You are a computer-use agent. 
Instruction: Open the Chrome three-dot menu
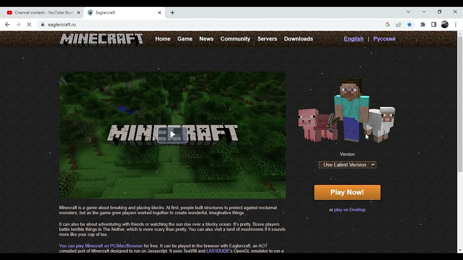click(x=456, y=25)
